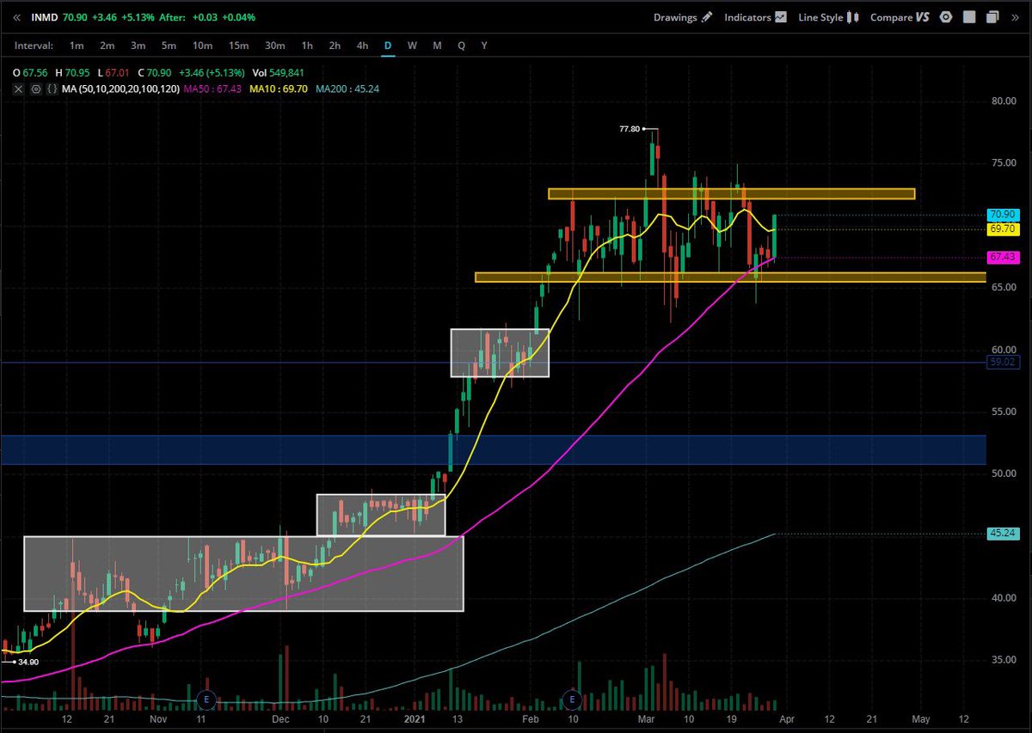Screen dimensions: 1032x733
Task: Click the yellow 69.70 MA10 axis tag
Action: tap(1003, 229)
